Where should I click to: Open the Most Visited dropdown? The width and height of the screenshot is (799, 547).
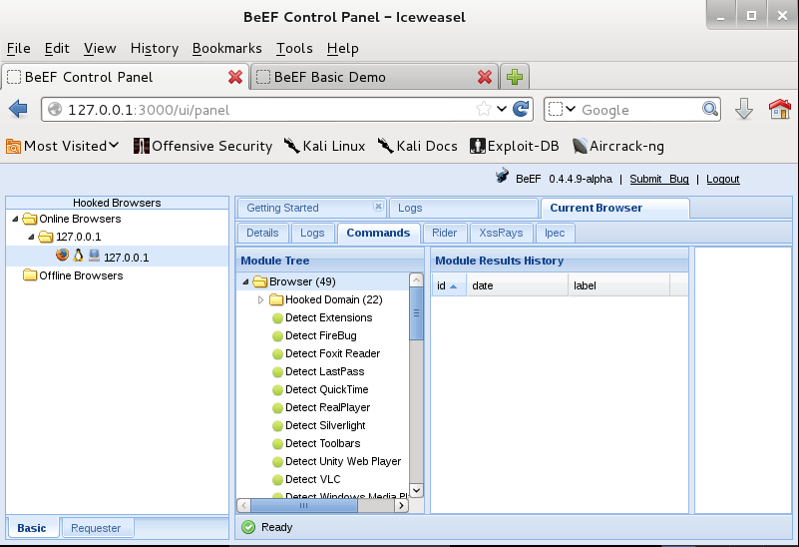[62, 147]
